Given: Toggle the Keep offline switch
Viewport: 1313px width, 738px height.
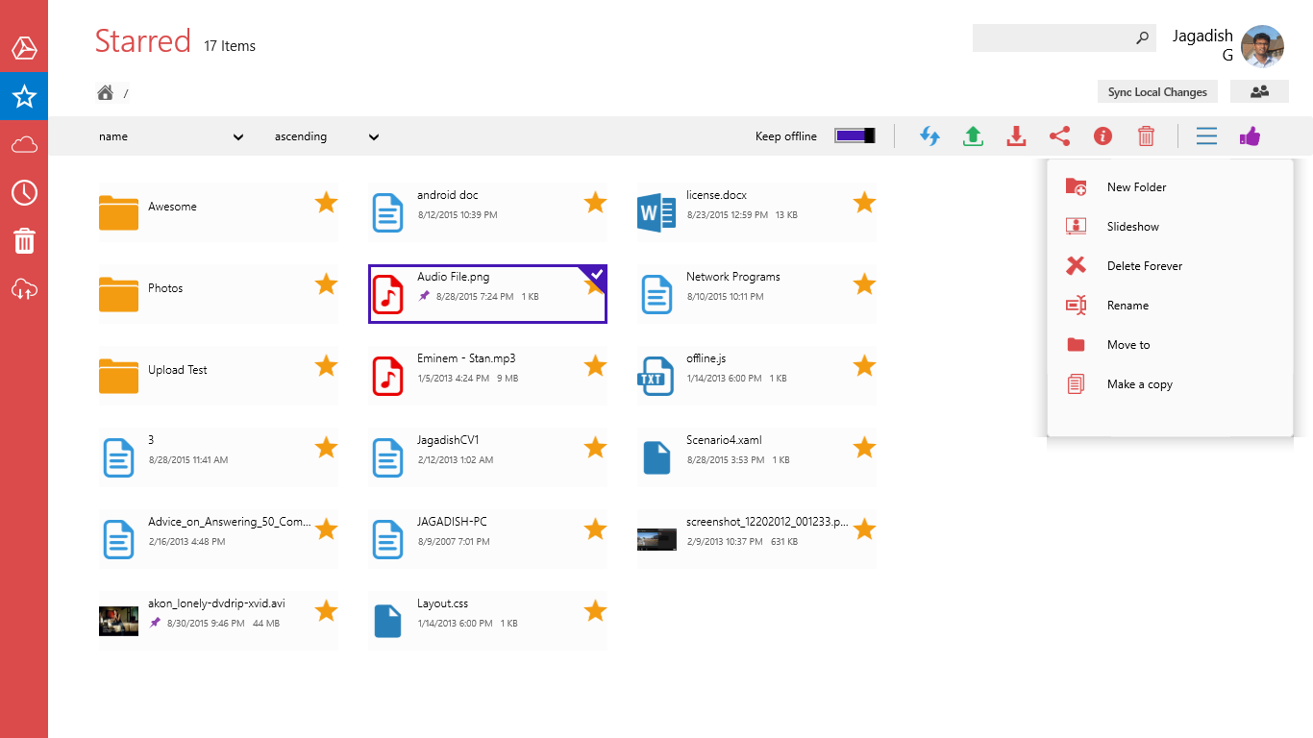Looking at the screenshot, I should [x=855, y=136].
